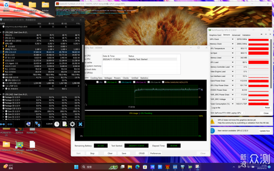The height and width of the screenshot is (171, 274).
Task: Toggle CPU checkbox in AIDA64 graph legend
Action: (97, 82)
